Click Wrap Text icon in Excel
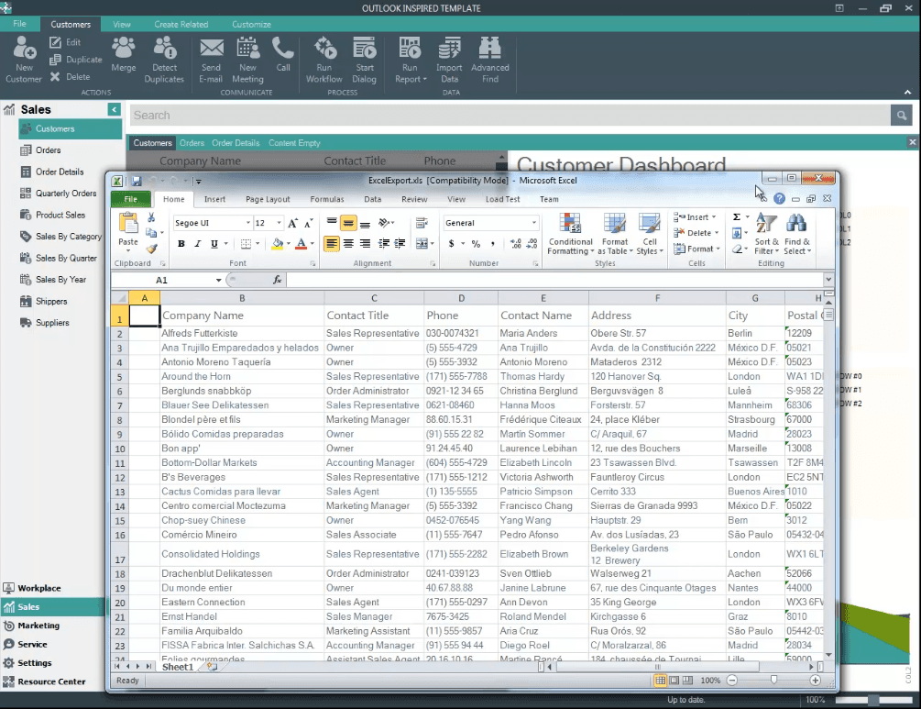This screenshot has width=921, height=709. [x=422, y=223]
